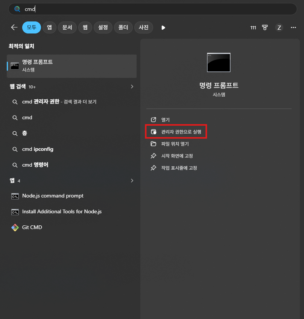Screen dimensions: 304x319
Task: Launch Git CMD from the app list
Action: (x=32, y=227)
